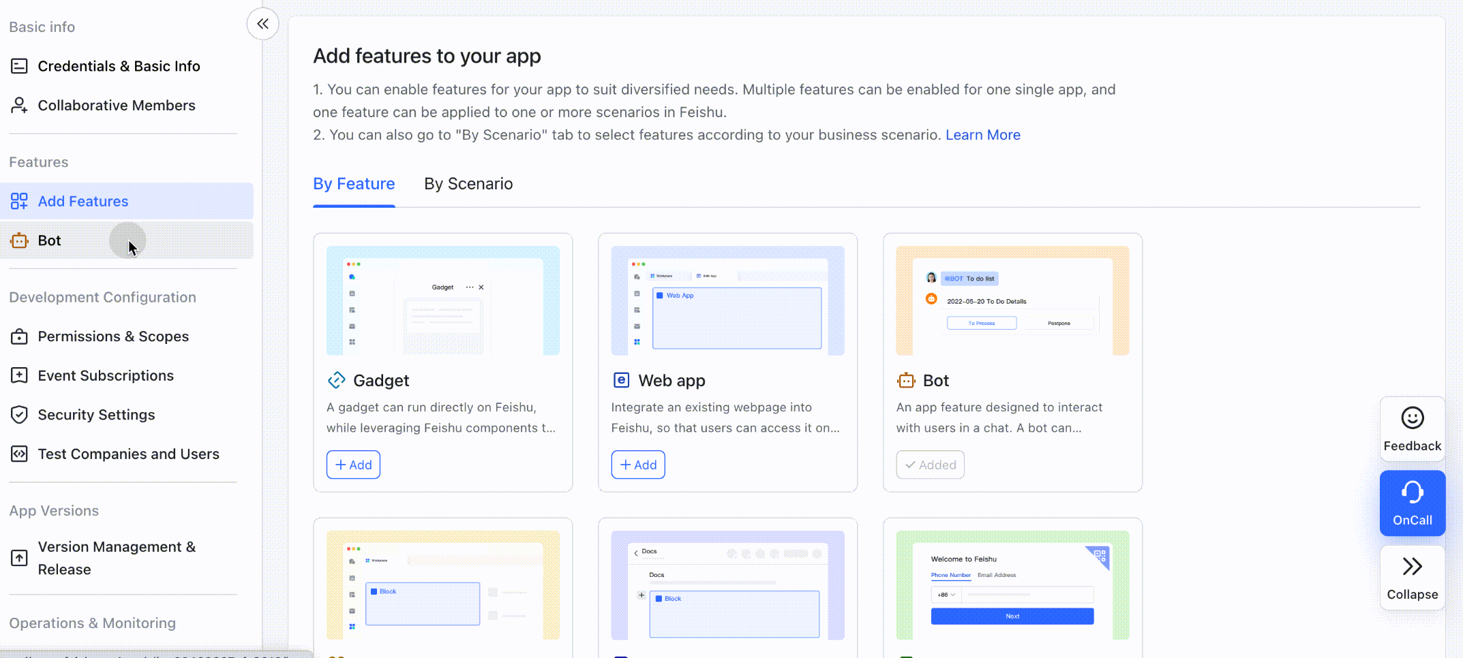Click the Event Subscriptions icon
The width and height of the screenshot is (1463, 658).
[19, 375]
